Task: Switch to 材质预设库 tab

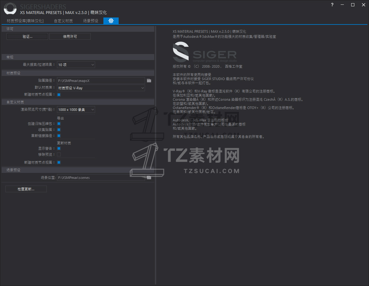Action: tap(25, 21)
